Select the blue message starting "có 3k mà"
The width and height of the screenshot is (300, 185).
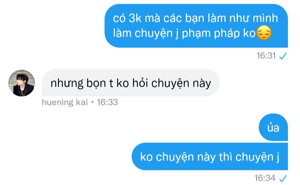point(196,26)
